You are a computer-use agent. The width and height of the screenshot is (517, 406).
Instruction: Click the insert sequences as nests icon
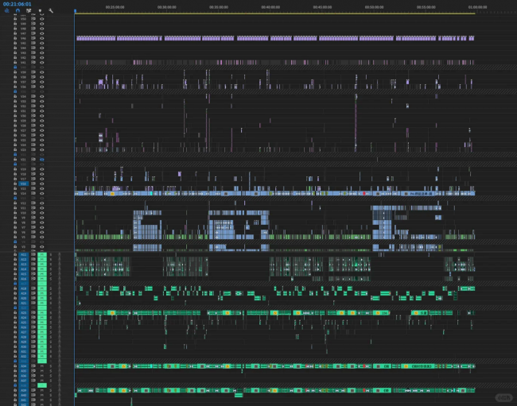[6, 10]
